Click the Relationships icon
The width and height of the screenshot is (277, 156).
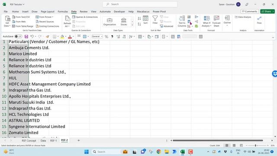[x=196, y=22]
